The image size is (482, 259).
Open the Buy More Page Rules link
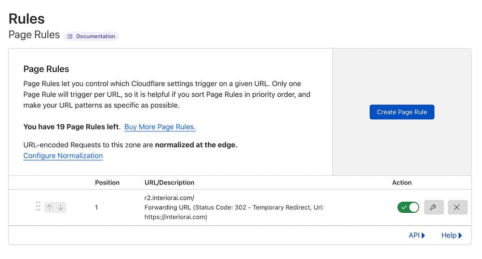(x=160, y=127)
